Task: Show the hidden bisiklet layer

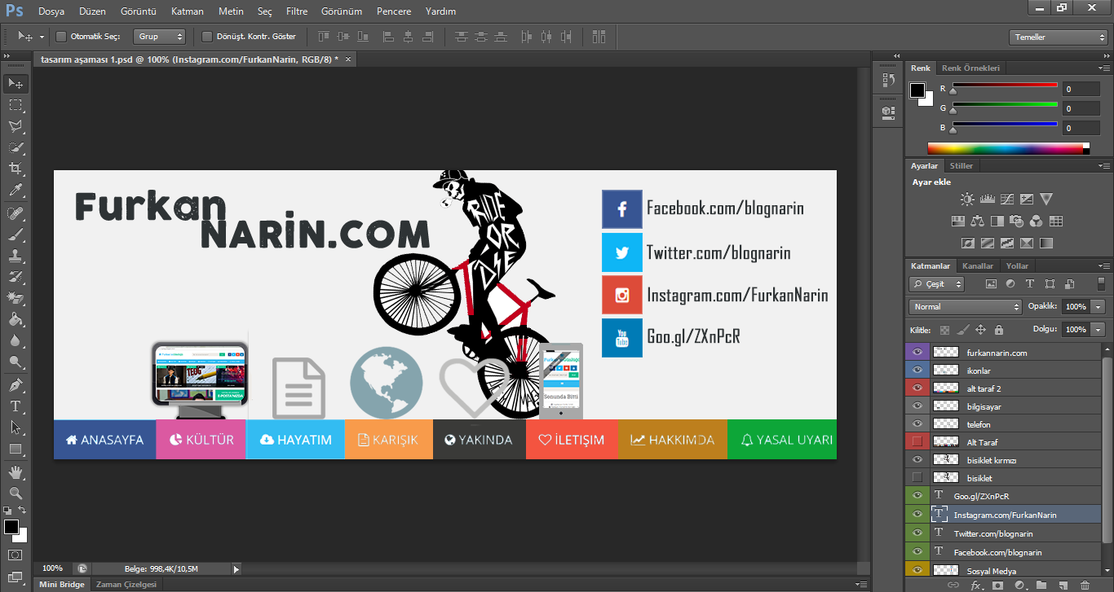Action: click(917, 478)
